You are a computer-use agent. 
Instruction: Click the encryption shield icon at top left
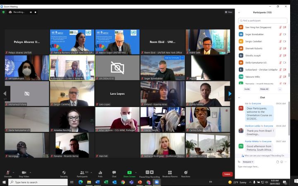coord(4,12)
